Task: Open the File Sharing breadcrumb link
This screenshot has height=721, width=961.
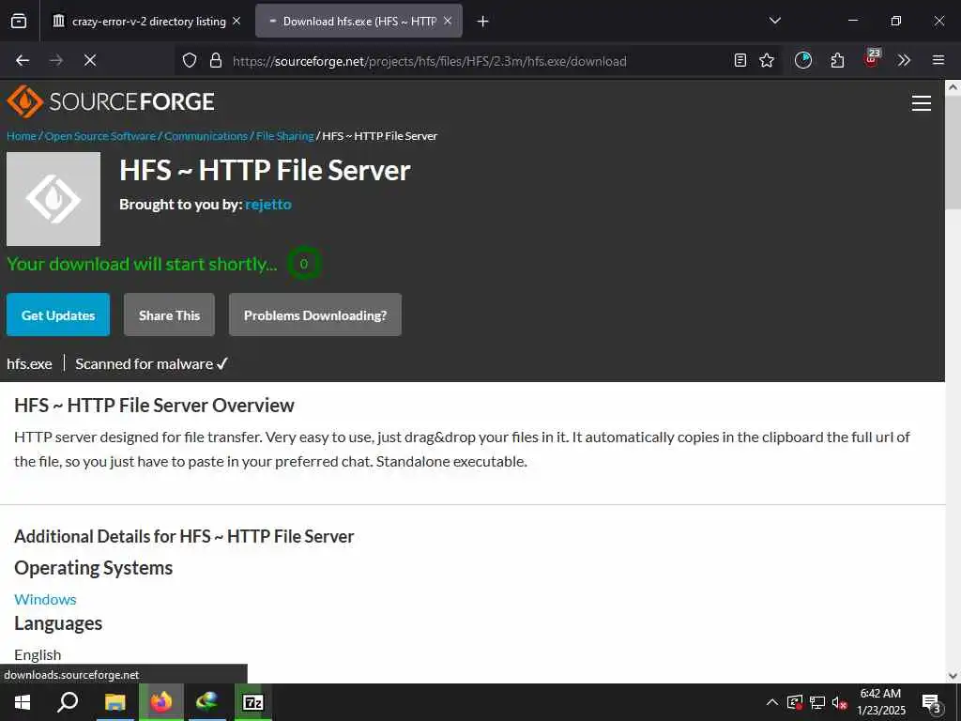Action: point(285,136)
